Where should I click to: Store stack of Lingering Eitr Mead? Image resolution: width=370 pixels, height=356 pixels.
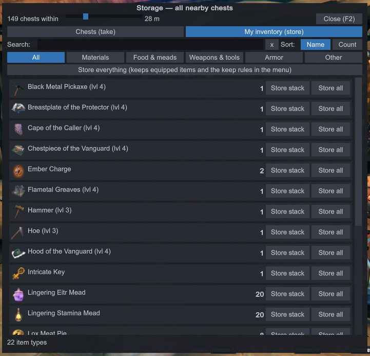[x=287, y=294]
